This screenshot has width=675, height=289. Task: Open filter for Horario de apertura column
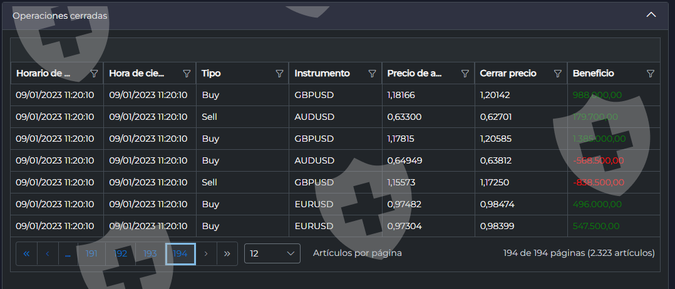pos(94,74)
